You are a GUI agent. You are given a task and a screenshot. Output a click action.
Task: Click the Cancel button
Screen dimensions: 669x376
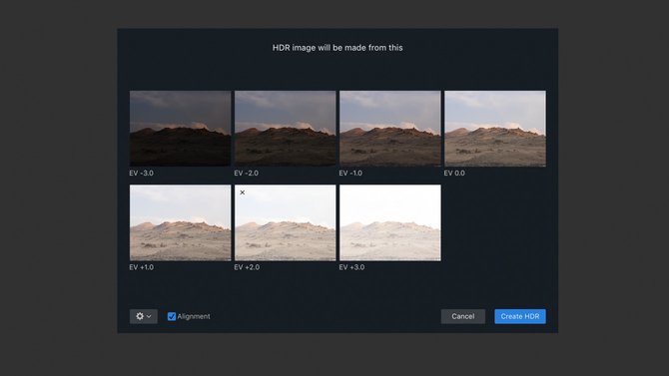point(463,316)
